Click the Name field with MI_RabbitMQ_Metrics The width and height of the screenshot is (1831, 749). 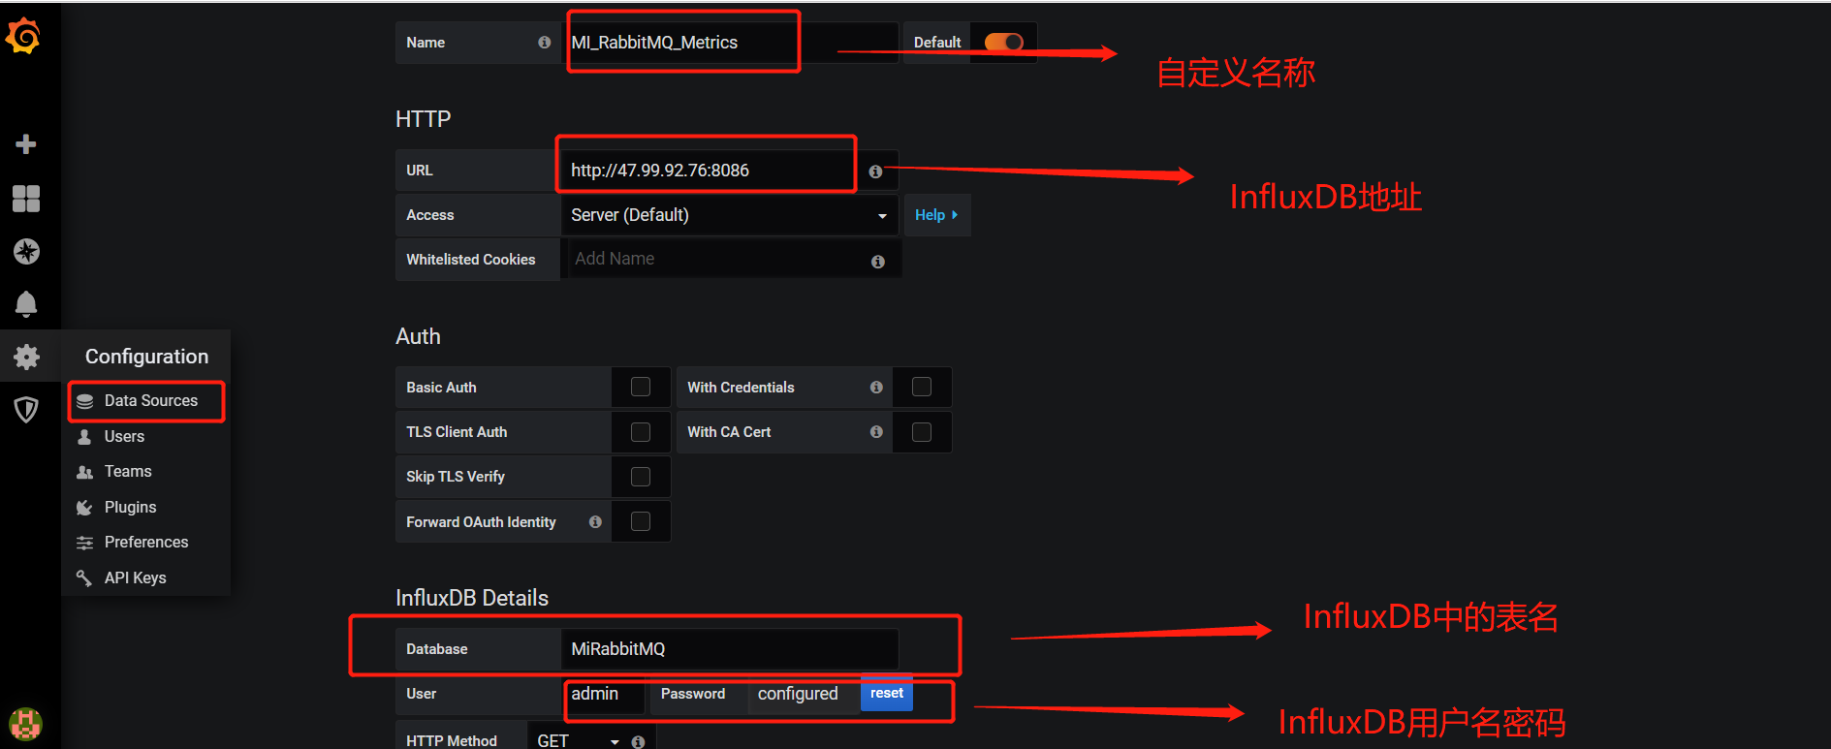(x=730, y=43)
